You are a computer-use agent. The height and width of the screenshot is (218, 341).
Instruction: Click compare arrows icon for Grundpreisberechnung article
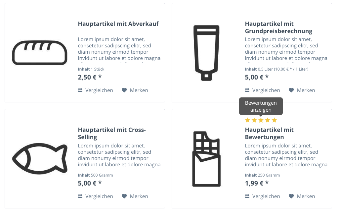coord(247,90)
